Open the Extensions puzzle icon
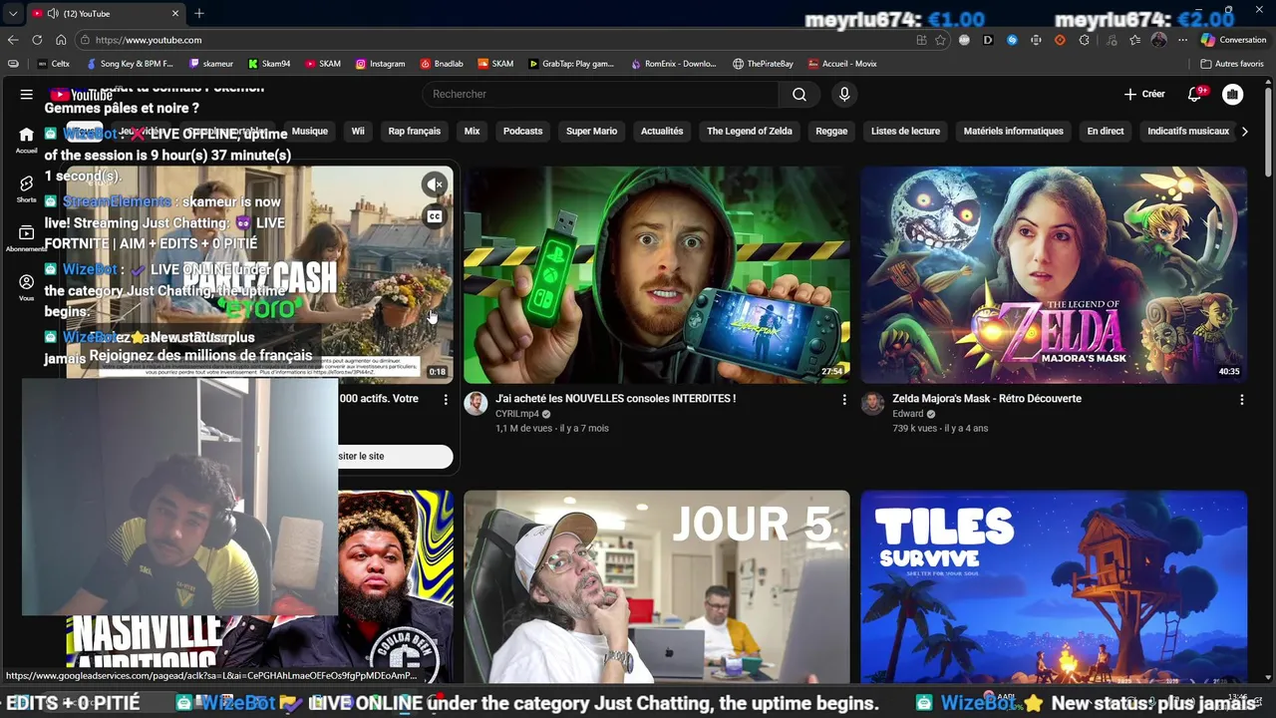The image size is (1276, 718). pyautogui.click(x=1085, y=40)
